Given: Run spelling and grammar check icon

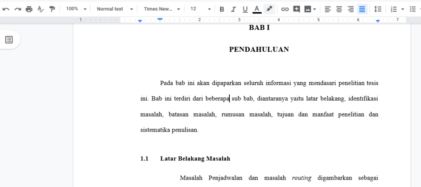Looking at the screenshot, I should (41, 9).
